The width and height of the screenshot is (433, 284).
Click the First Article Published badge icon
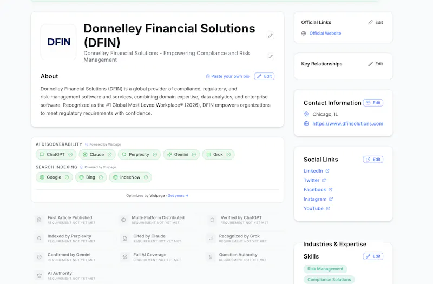[x=39, y=220]
